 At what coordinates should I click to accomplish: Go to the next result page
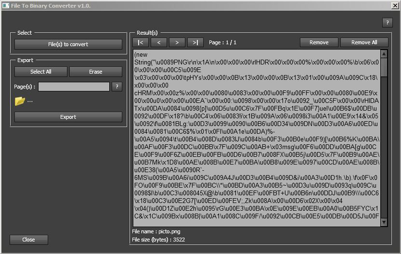[x=177, y=42]
